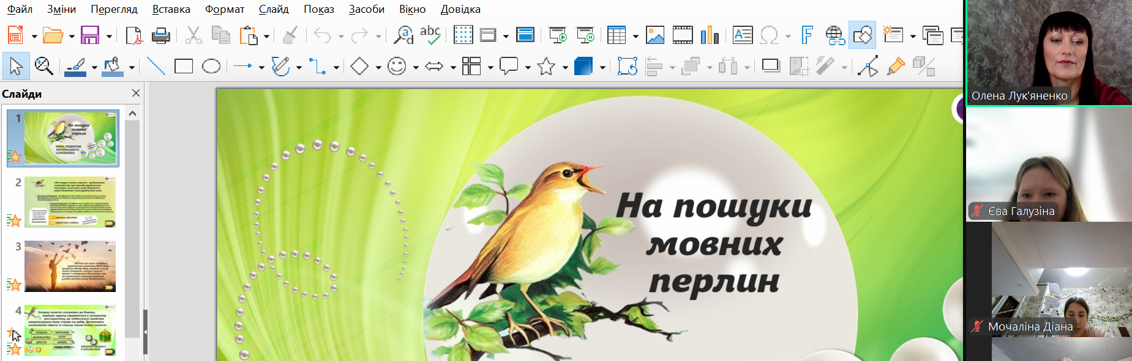The height and width of the screenshot is (361, 1132).
Task: Activate the Select arrow tool
Action: pyautogui.click(x=16, y=66)
